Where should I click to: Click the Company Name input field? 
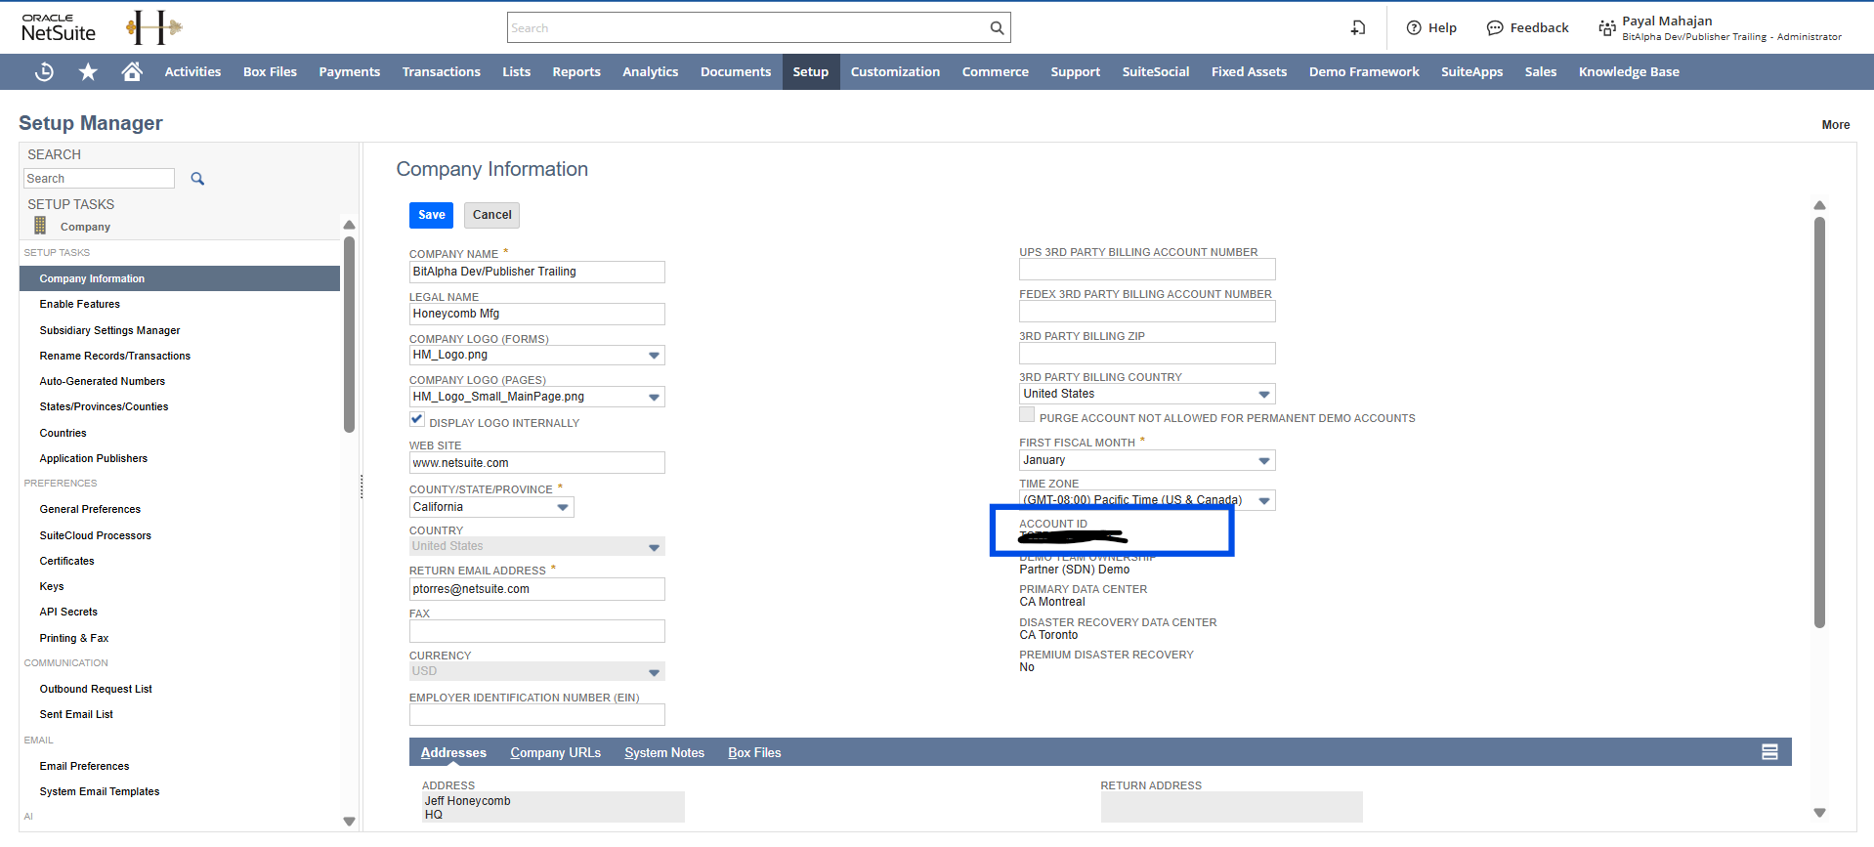[536, 272]
